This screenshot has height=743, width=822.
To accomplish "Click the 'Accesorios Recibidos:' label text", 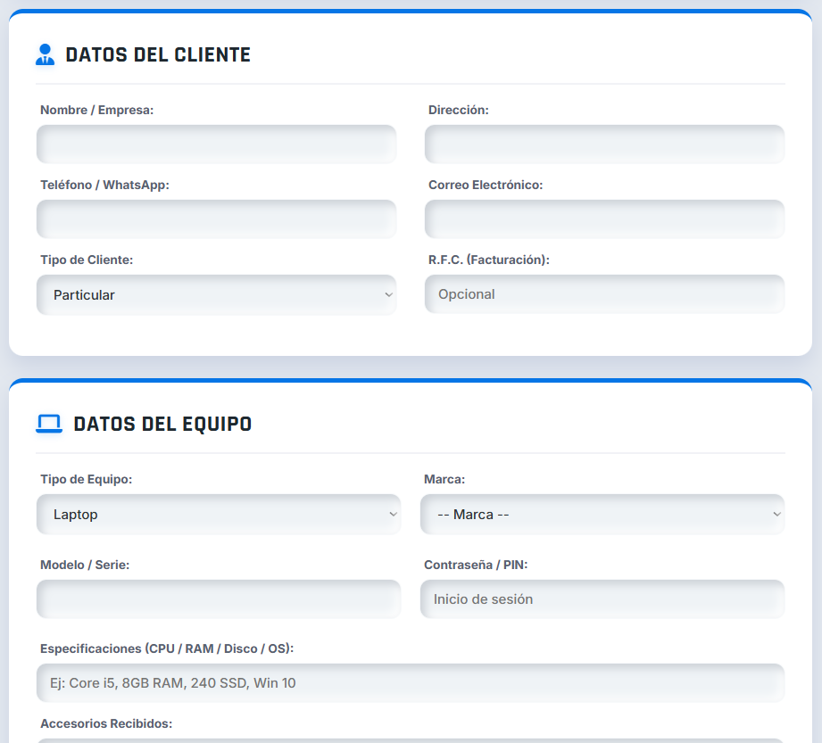I will [x=106, y=723].
